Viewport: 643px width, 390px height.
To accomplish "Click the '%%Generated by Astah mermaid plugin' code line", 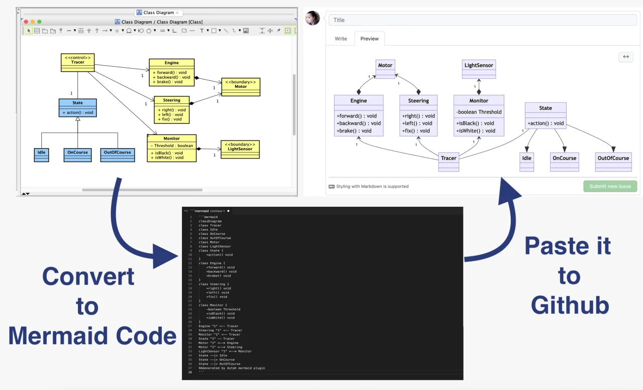I will (x=232, y=368).
